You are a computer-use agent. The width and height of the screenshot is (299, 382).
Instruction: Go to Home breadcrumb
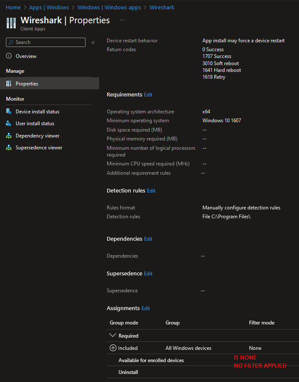(x=13, y=7)
